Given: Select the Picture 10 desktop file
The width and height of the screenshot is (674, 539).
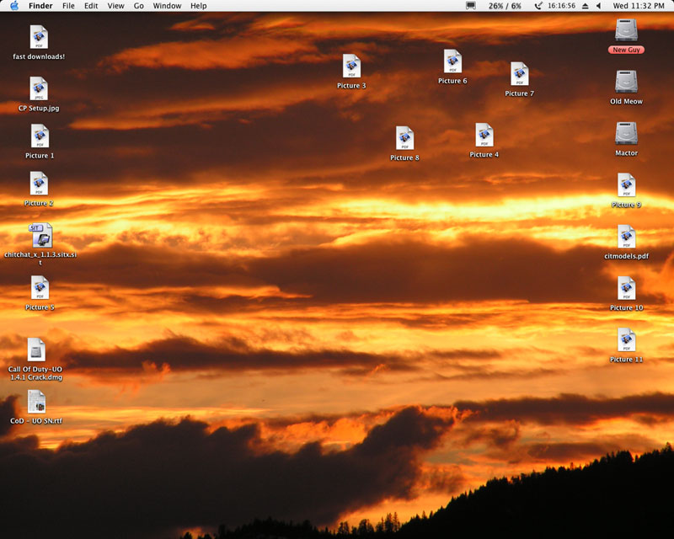Looking at the screenshot, I should 626,288.
